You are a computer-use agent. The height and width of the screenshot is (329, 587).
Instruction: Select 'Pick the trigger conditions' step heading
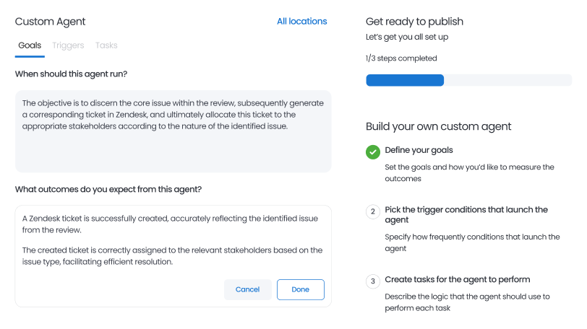pyautogui.click(x=466, y=215)
